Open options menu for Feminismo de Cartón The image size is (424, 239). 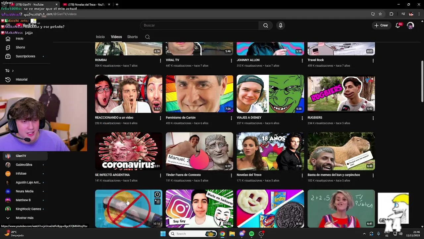[231, 118]
